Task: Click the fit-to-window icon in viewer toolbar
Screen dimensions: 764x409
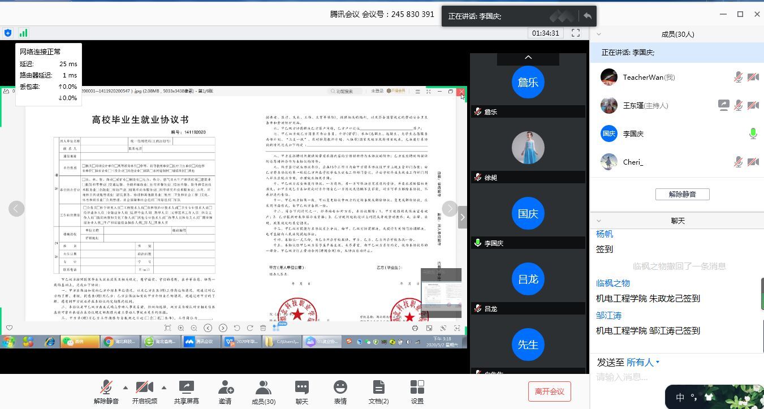Action: (x=168, y=328)
